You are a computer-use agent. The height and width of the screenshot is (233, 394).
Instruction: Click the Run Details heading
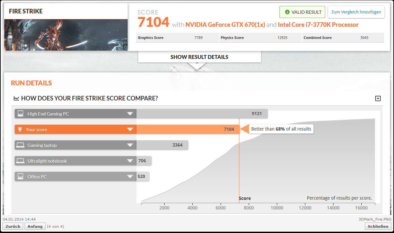(x=31, y=83)
